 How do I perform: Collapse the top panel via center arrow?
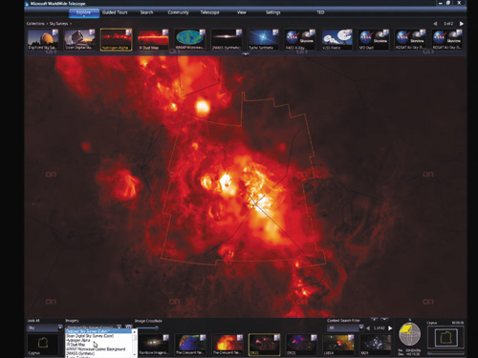246,54
